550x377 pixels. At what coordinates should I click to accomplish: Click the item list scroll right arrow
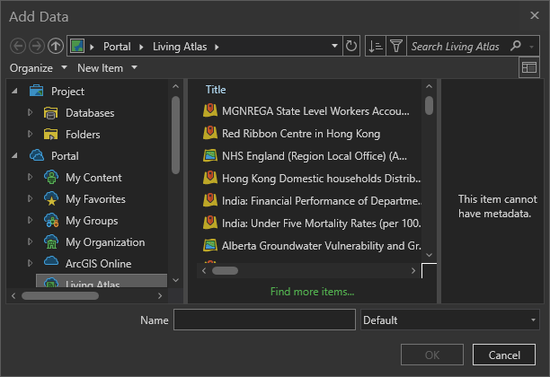(x=413, y=270)
